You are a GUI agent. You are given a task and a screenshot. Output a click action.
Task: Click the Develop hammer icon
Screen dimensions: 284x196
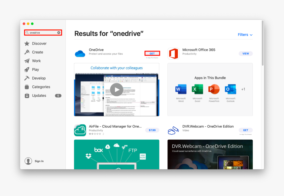(27, 78)
